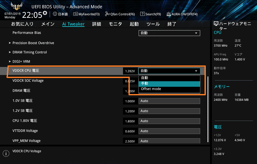Click the 1.800V voltage value
This screenshot has width=257, height=164.
pyautogui.click(x=130, y=121)
